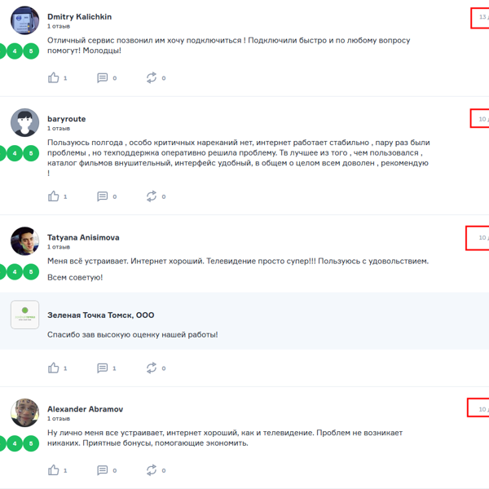Open Dmitry Kalichkin's profile name
The image size is (489, 489).
[x=79, y=17]
